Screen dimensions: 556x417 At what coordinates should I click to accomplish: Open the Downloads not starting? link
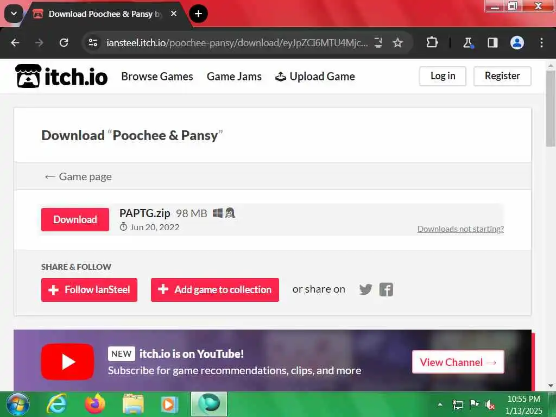460,229
